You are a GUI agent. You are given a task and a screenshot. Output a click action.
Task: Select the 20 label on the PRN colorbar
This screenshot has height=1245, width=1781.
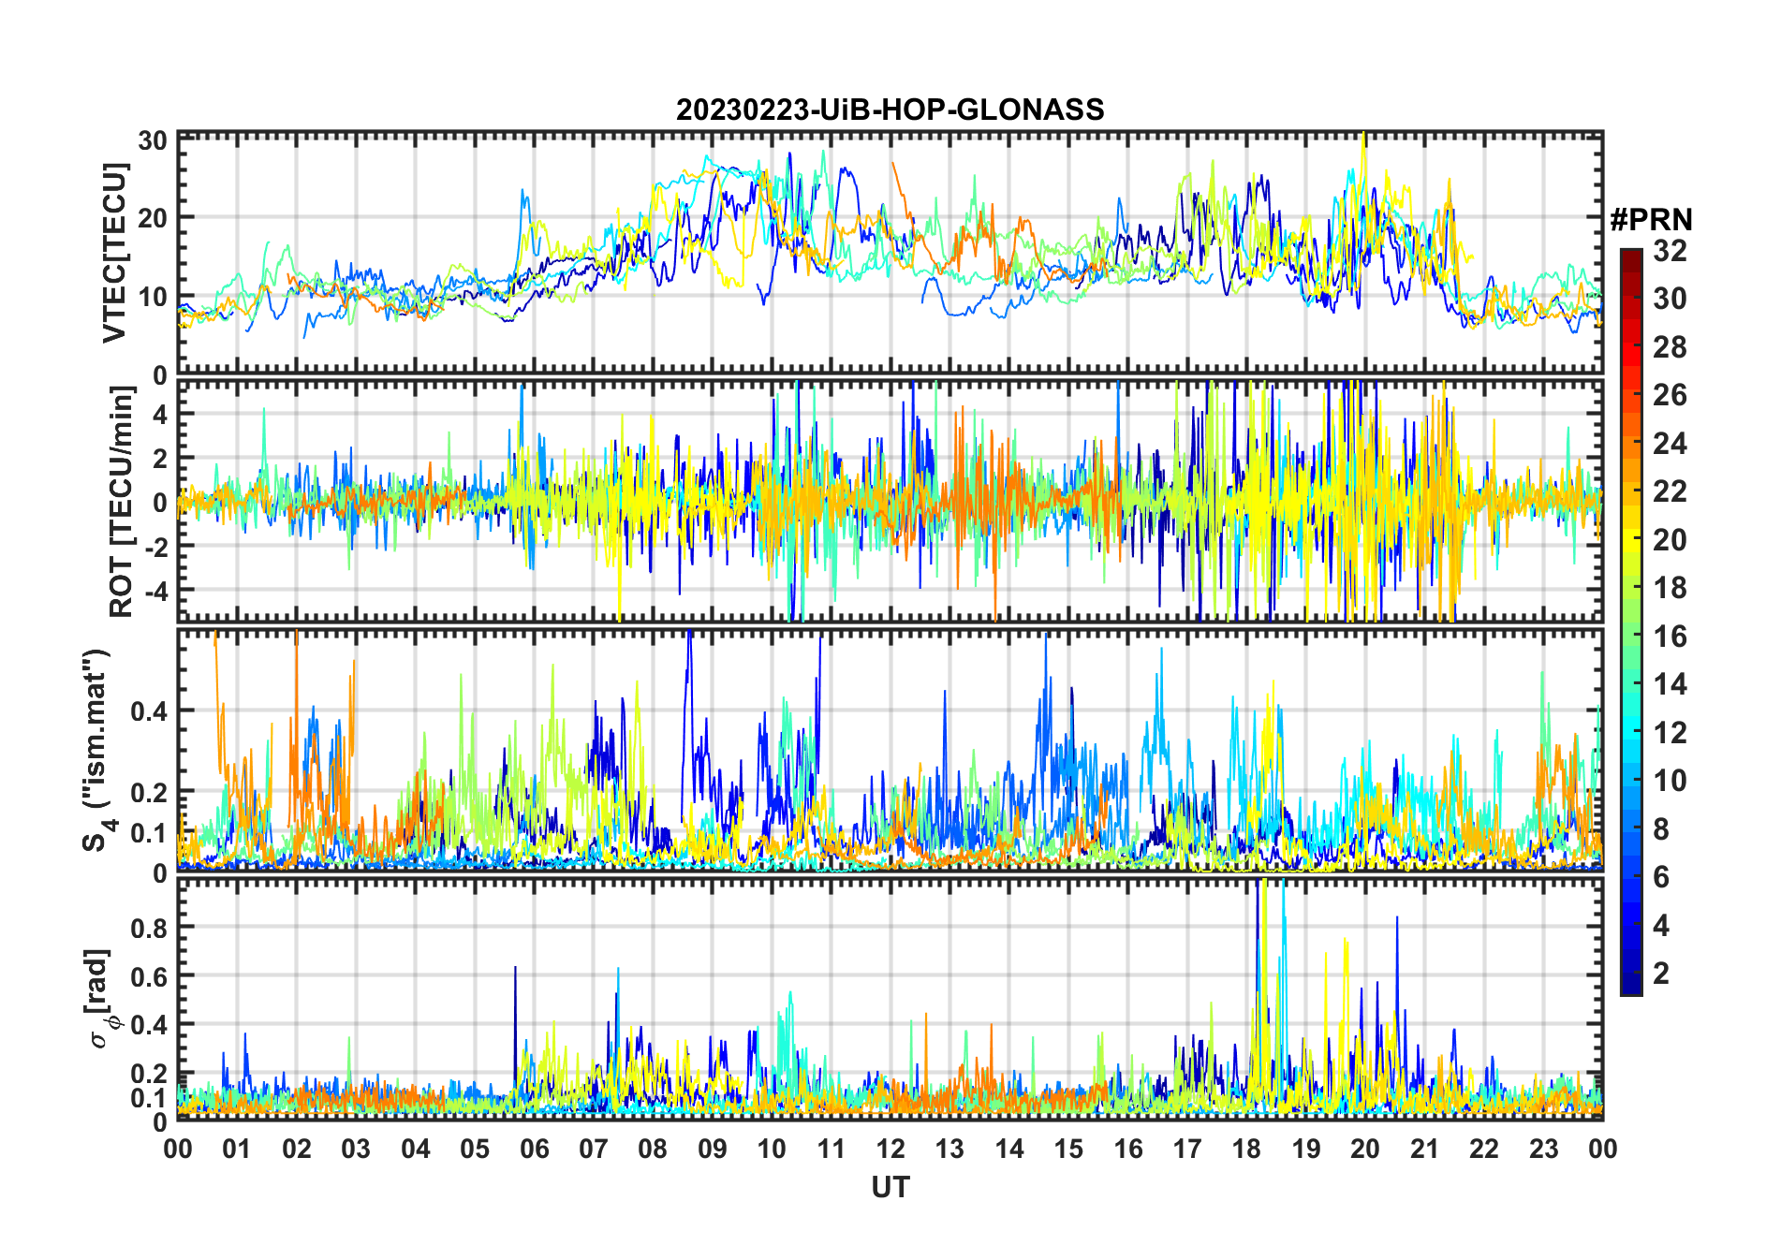pyautogui.click(x=1670, y=540)
